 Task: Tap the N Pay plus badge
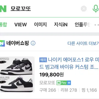click(64, 83)
